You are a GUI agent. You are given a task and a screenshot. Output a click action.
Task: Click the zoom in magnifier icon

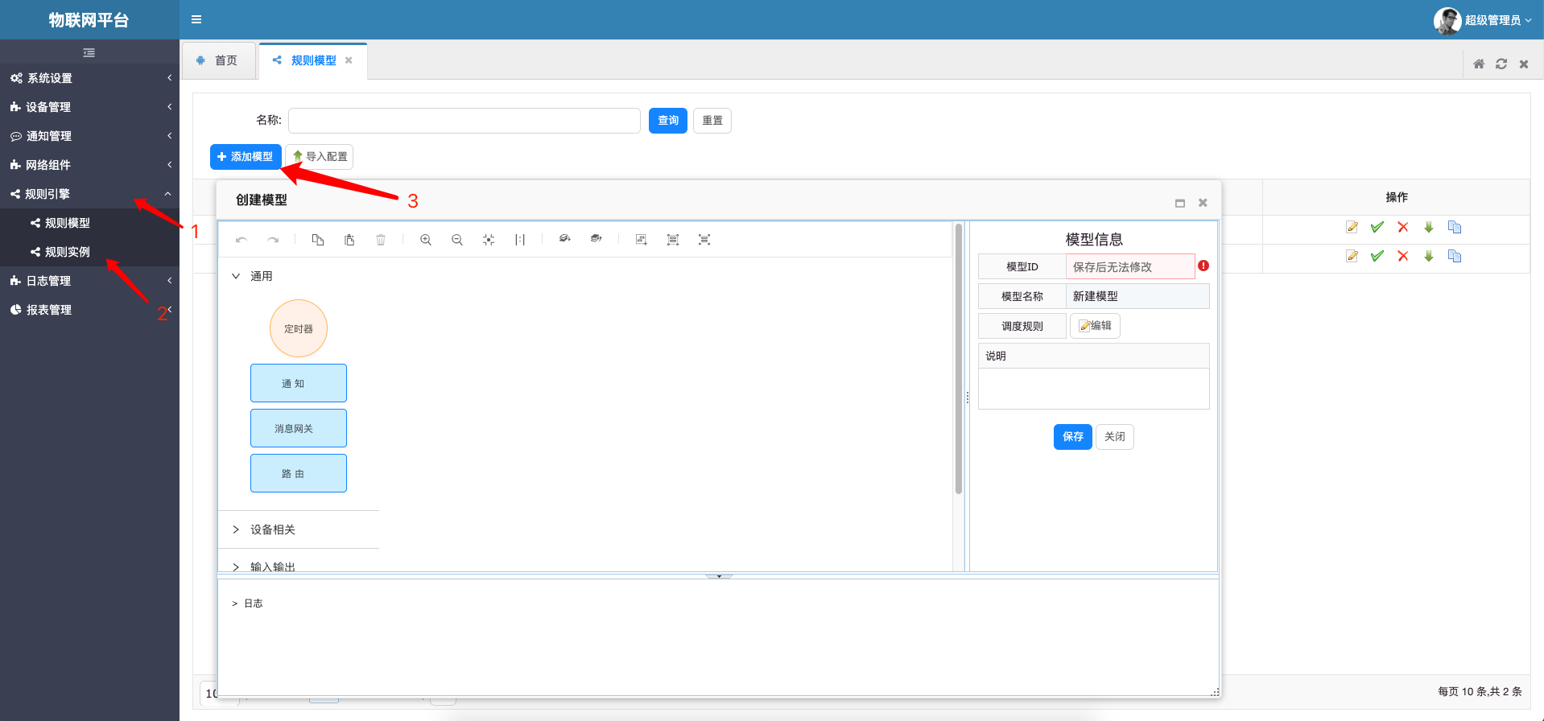pos(426,240)
